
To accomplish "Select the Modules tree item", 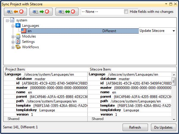I will point(29,36).
